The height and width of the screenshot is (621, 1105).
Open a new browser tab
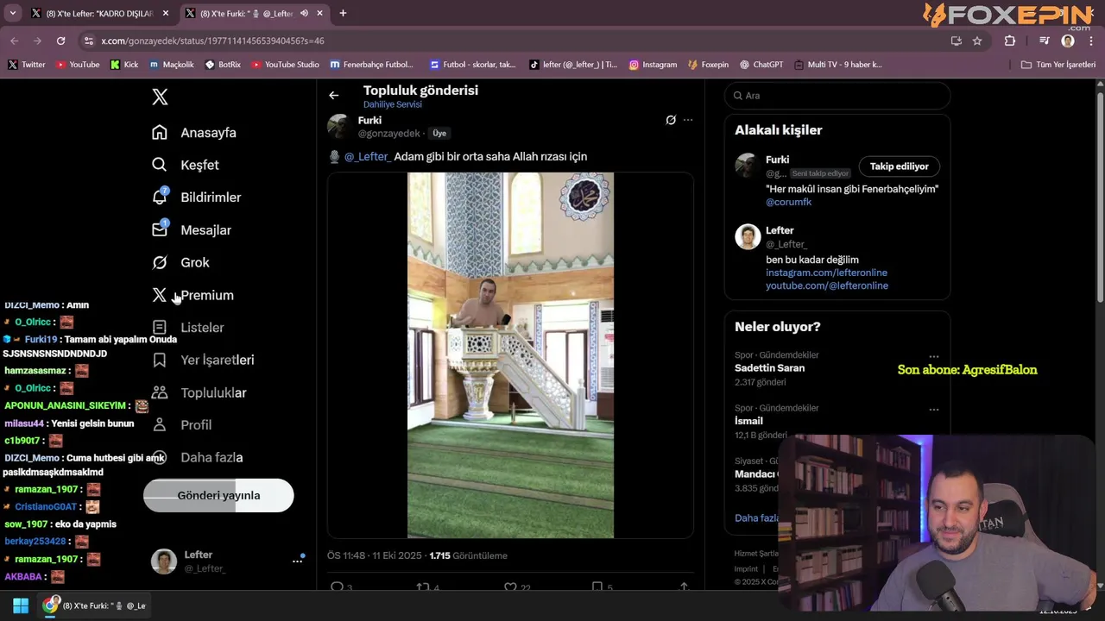tap(343, 13)
